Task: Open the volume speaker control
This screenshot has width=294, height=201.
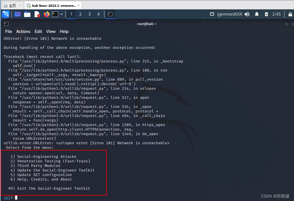Action: [247, 14]
